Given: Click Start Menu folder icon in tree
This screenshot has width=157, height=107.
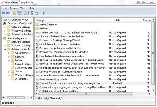Looking at the screenshot, I should coord(13,68).
